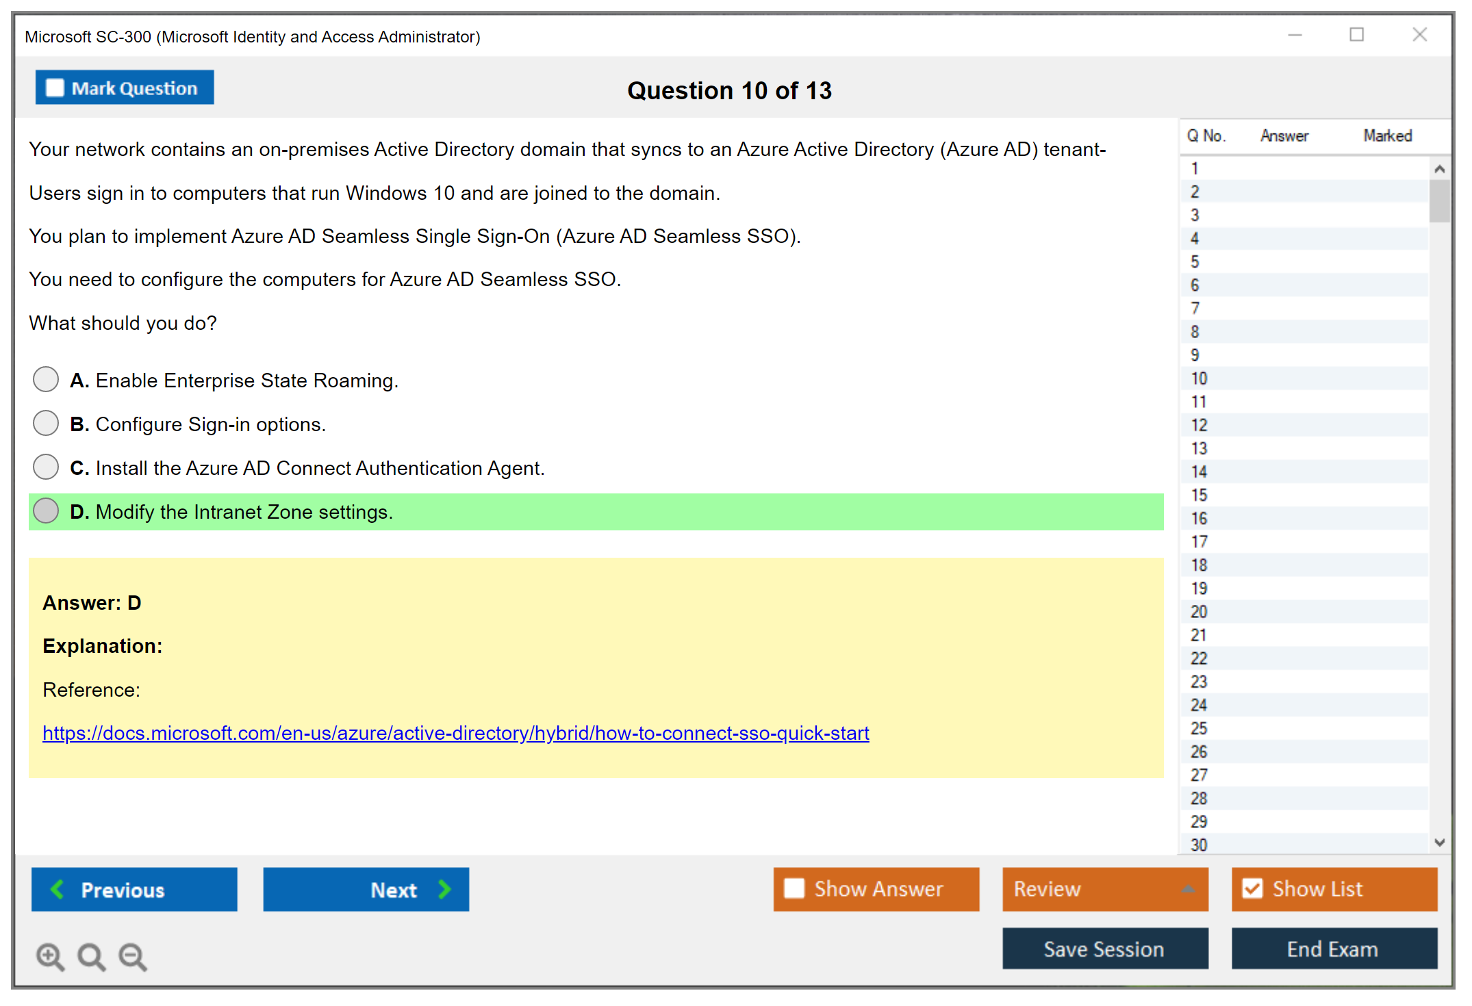
Task: Click the reset zoom magnifier icon
Action: [x=91, y=956]
